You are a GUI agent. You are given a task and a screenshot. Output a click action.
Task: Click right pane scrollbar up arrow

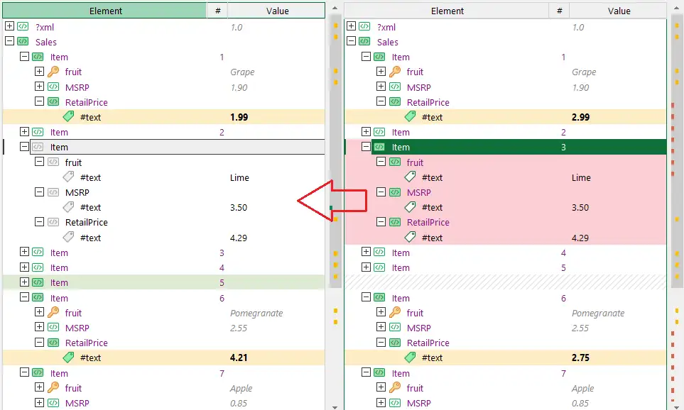point(676,8)
